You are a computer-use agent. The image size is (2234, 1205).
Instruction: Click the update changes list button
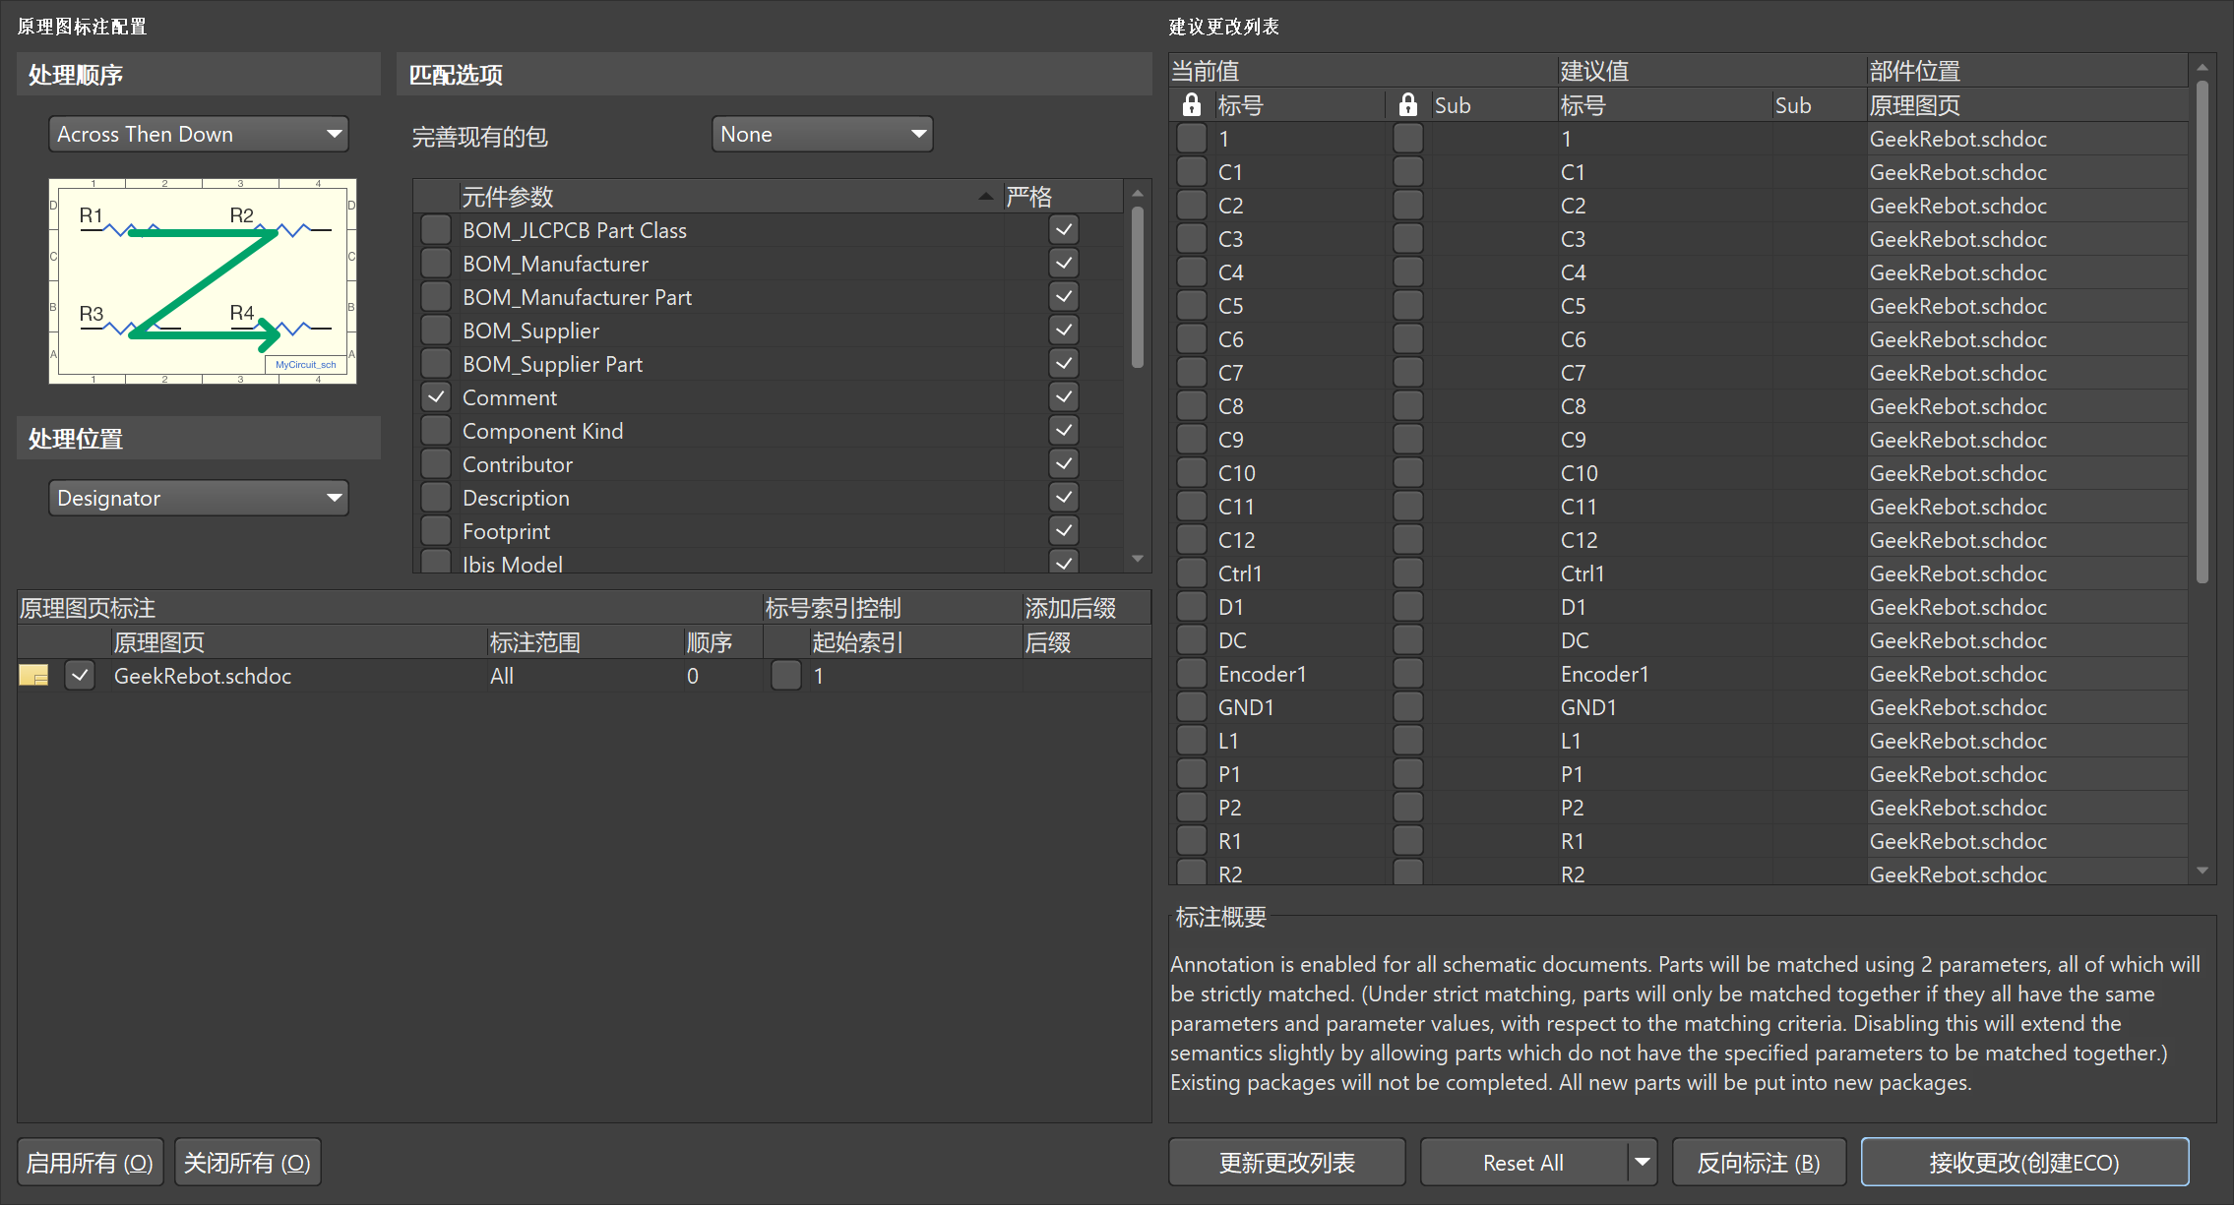coord(1286,1163)
